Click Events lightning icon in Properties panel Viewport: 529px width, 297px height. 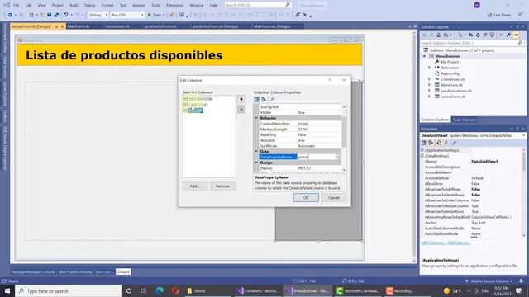tap(446, 143)
